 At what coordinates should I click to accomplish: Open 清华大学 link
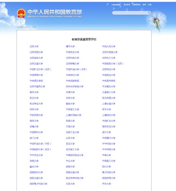click(x=70, y=46)
